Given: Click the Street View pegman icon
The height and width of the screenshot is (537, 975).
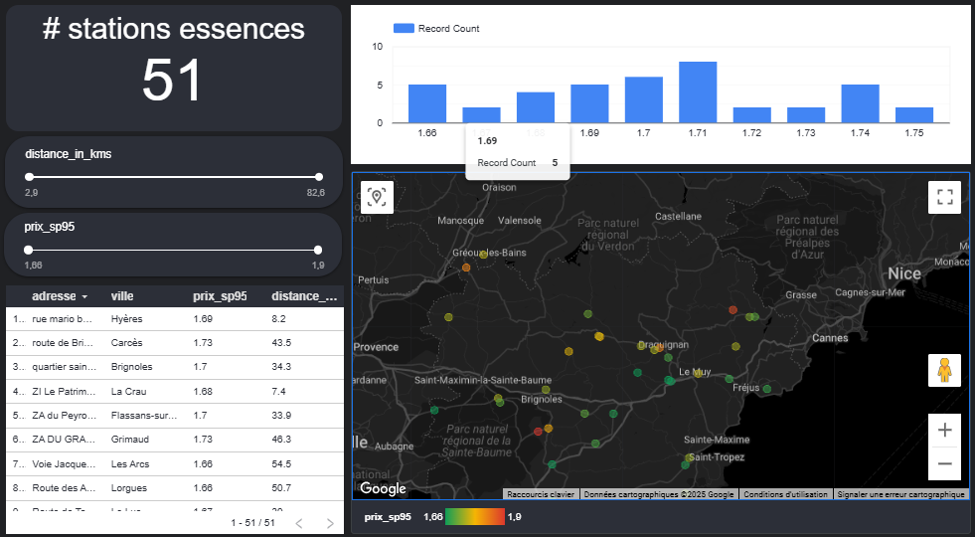Looking at the screenshot, I should tap(944, 370).
